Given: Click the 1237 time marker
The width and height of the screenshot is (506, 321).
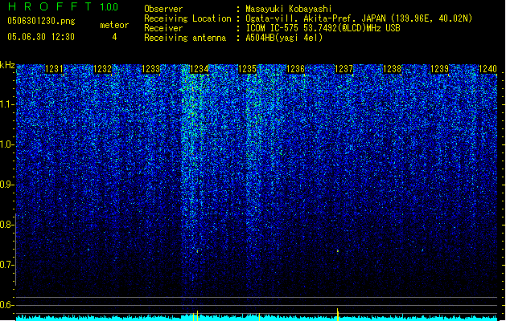Looking at the screenshot, I should pyautogui.click(x=344, y=69).
